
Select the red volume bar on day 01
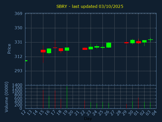coord(138,103)
